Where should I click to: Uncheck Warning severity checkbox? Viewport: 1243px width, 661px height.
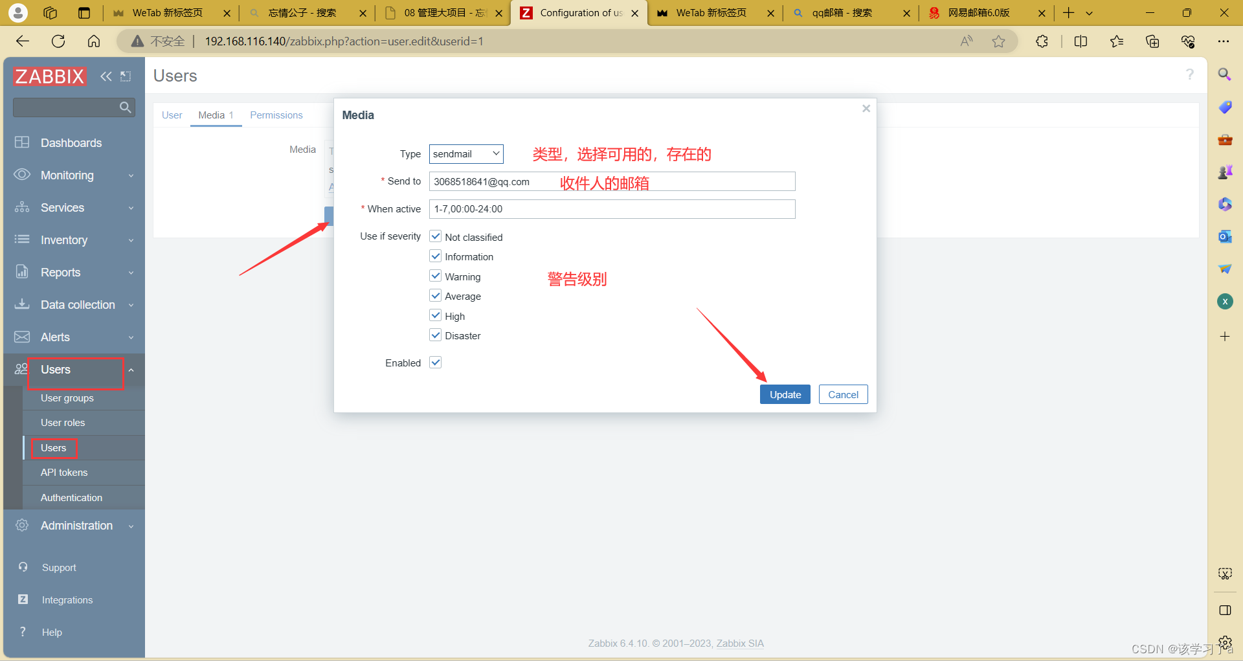click(436, 276)
